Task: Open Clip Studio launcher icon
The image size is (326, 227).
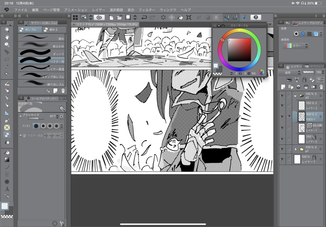Action: 99,17
